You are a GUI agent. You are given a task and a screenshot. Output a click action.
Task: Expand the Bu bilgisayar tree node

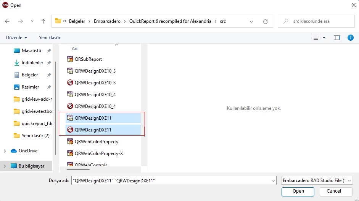(x=5, y=166)
